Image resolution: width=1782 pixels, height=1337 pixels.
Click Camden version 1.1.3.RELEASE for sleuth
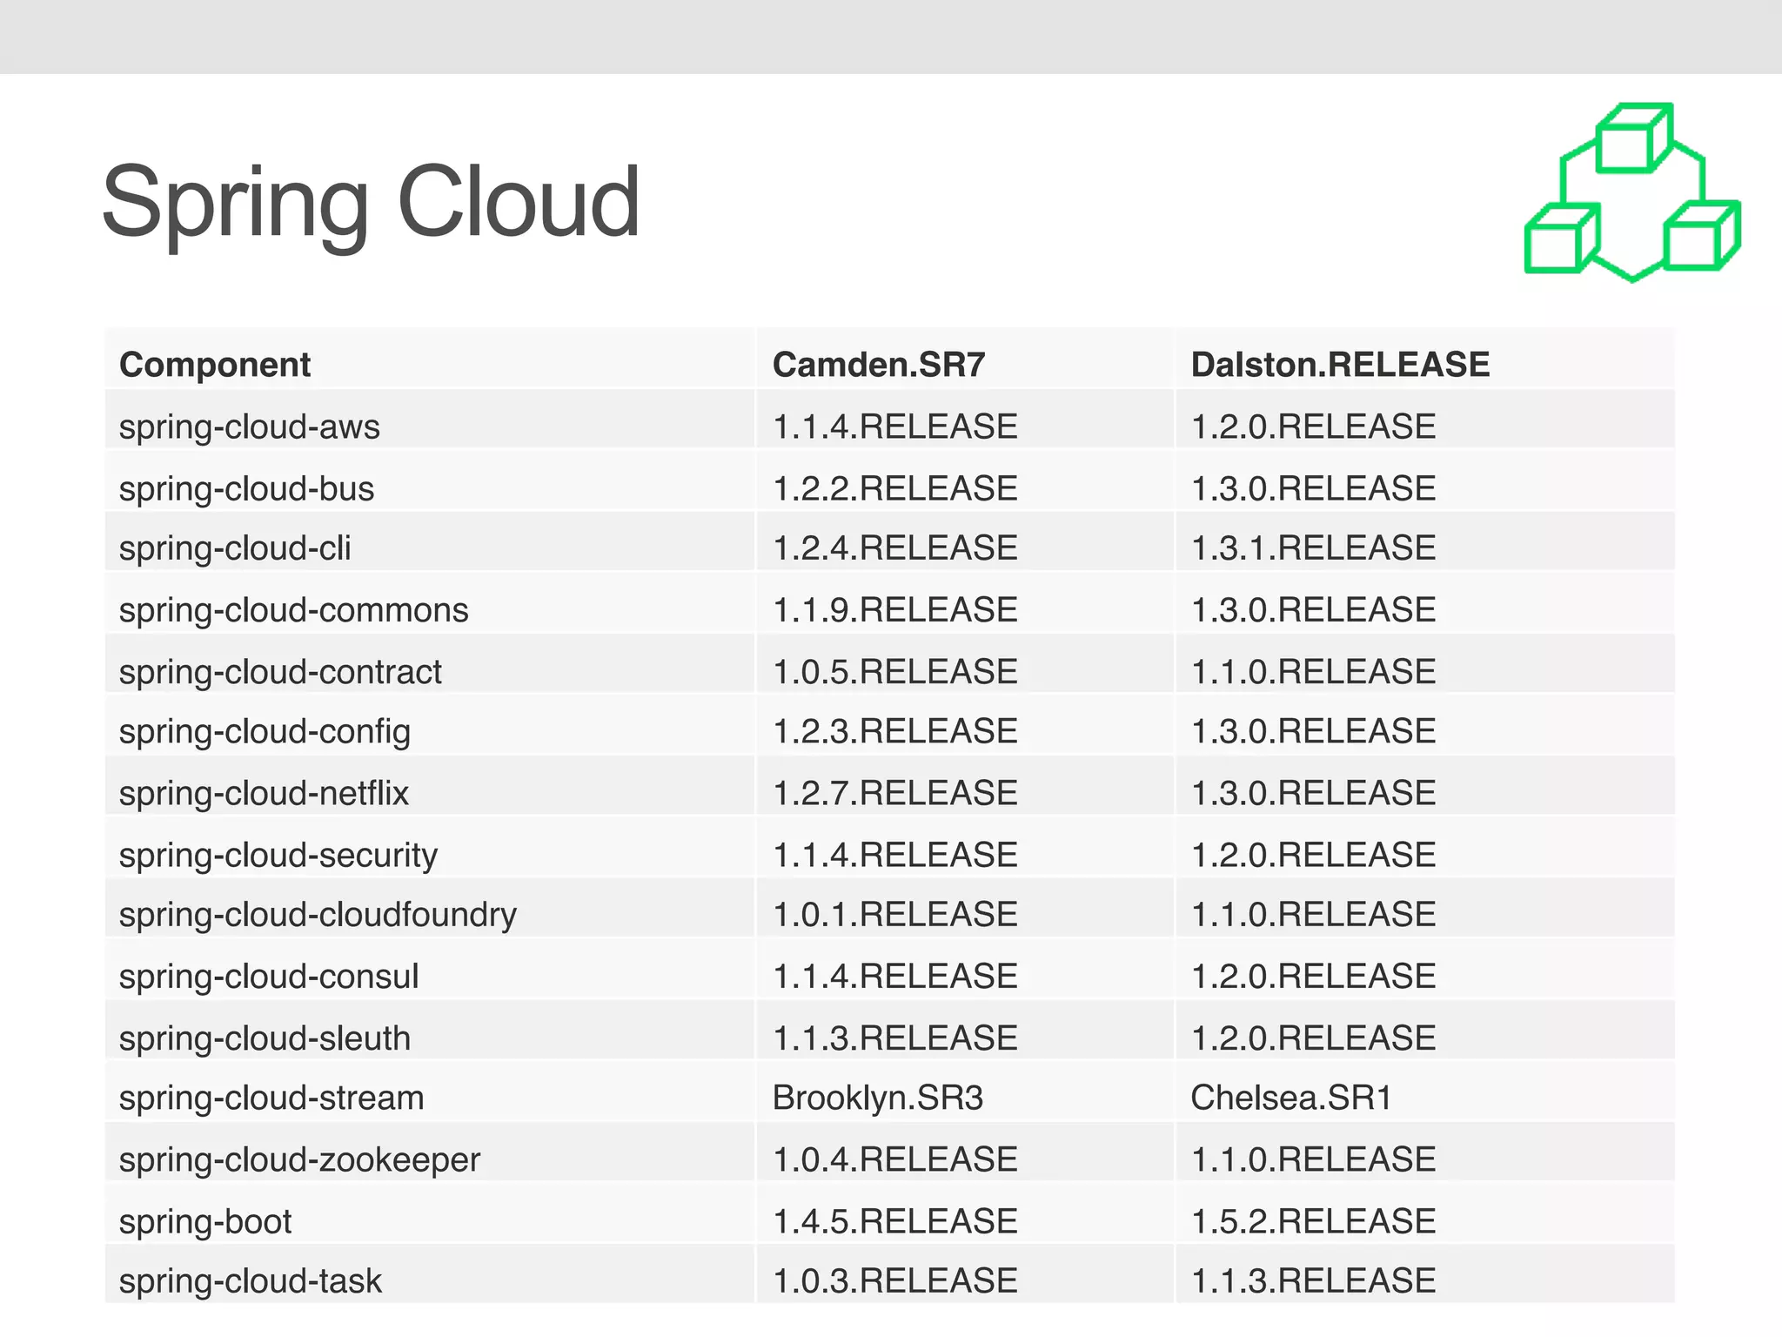895,1038
